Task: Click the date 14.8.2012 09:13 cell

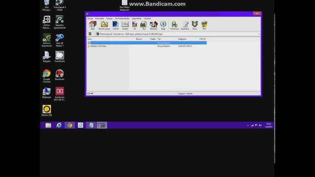Action: [x=185, y=46]
